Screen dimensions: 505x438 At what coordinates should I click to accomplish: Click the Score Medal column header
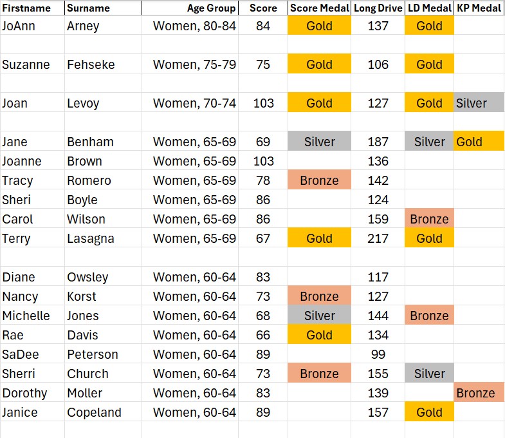(x=319, y=8)
